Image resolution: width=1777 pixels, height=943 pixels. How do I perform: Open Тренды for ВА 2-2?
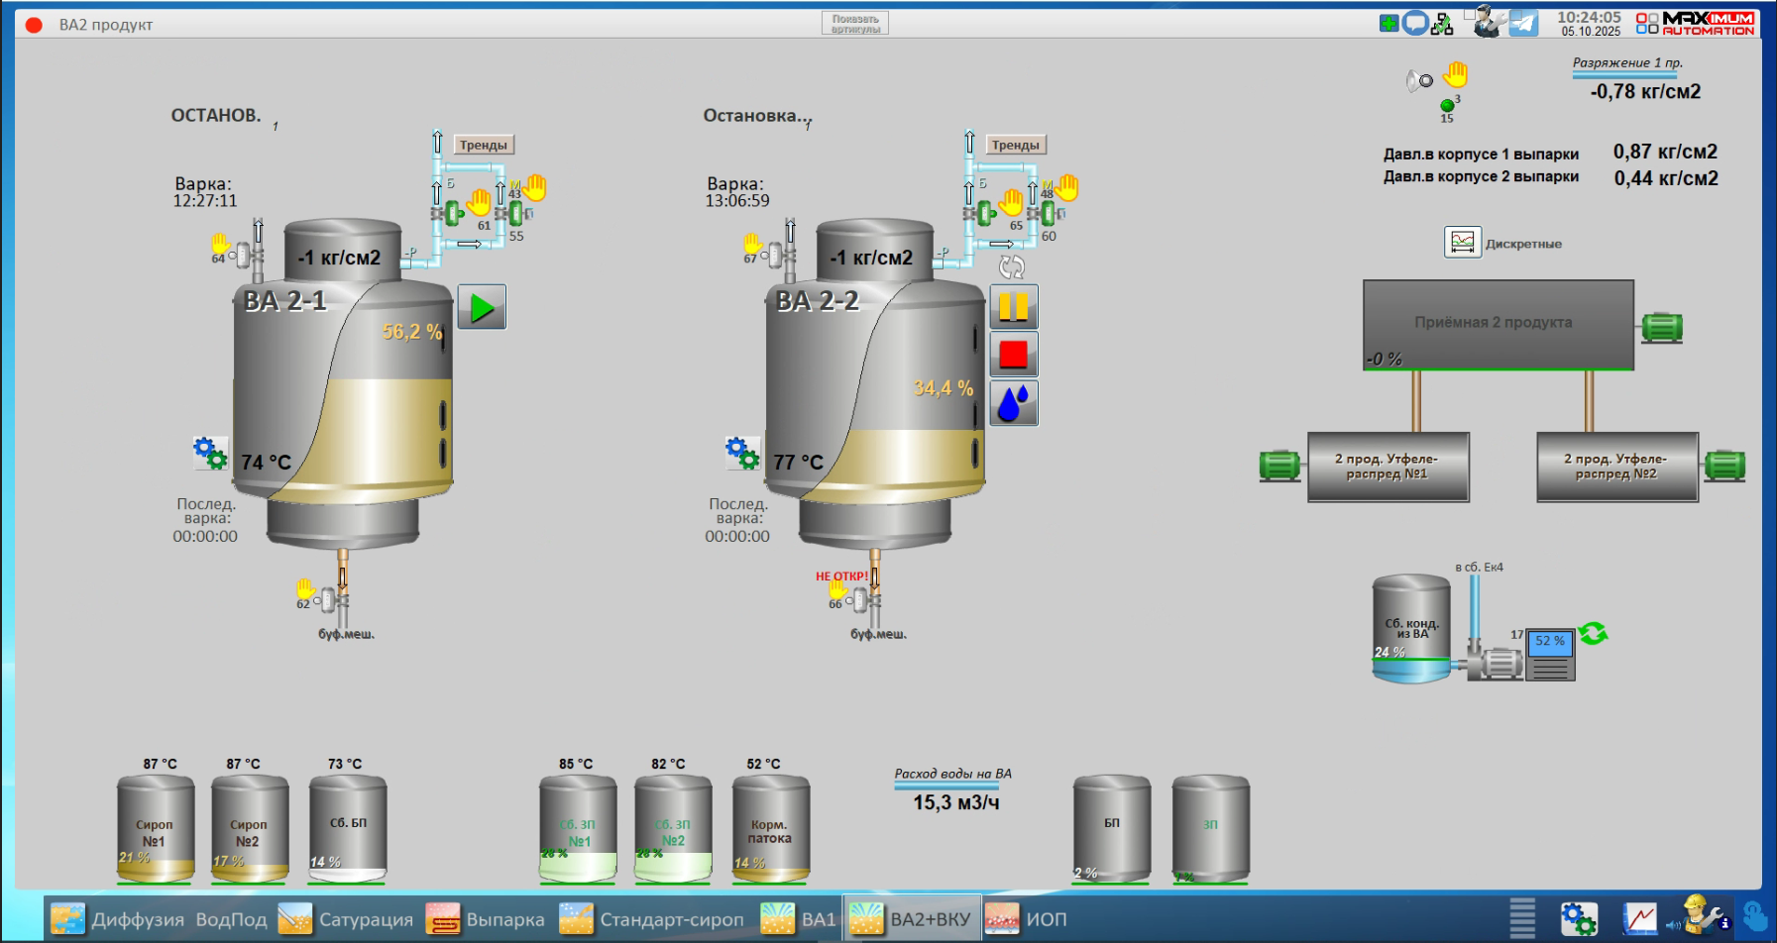click(x=1016, y=145)
